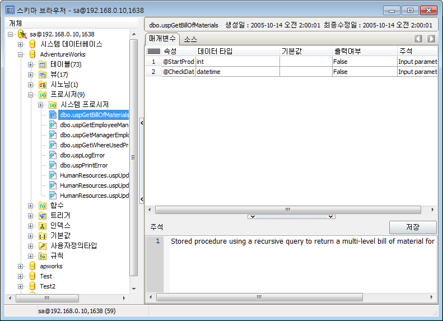443x321 pixels.
Task: Switch to the 매개변수 tab
Action: point(162,39)
